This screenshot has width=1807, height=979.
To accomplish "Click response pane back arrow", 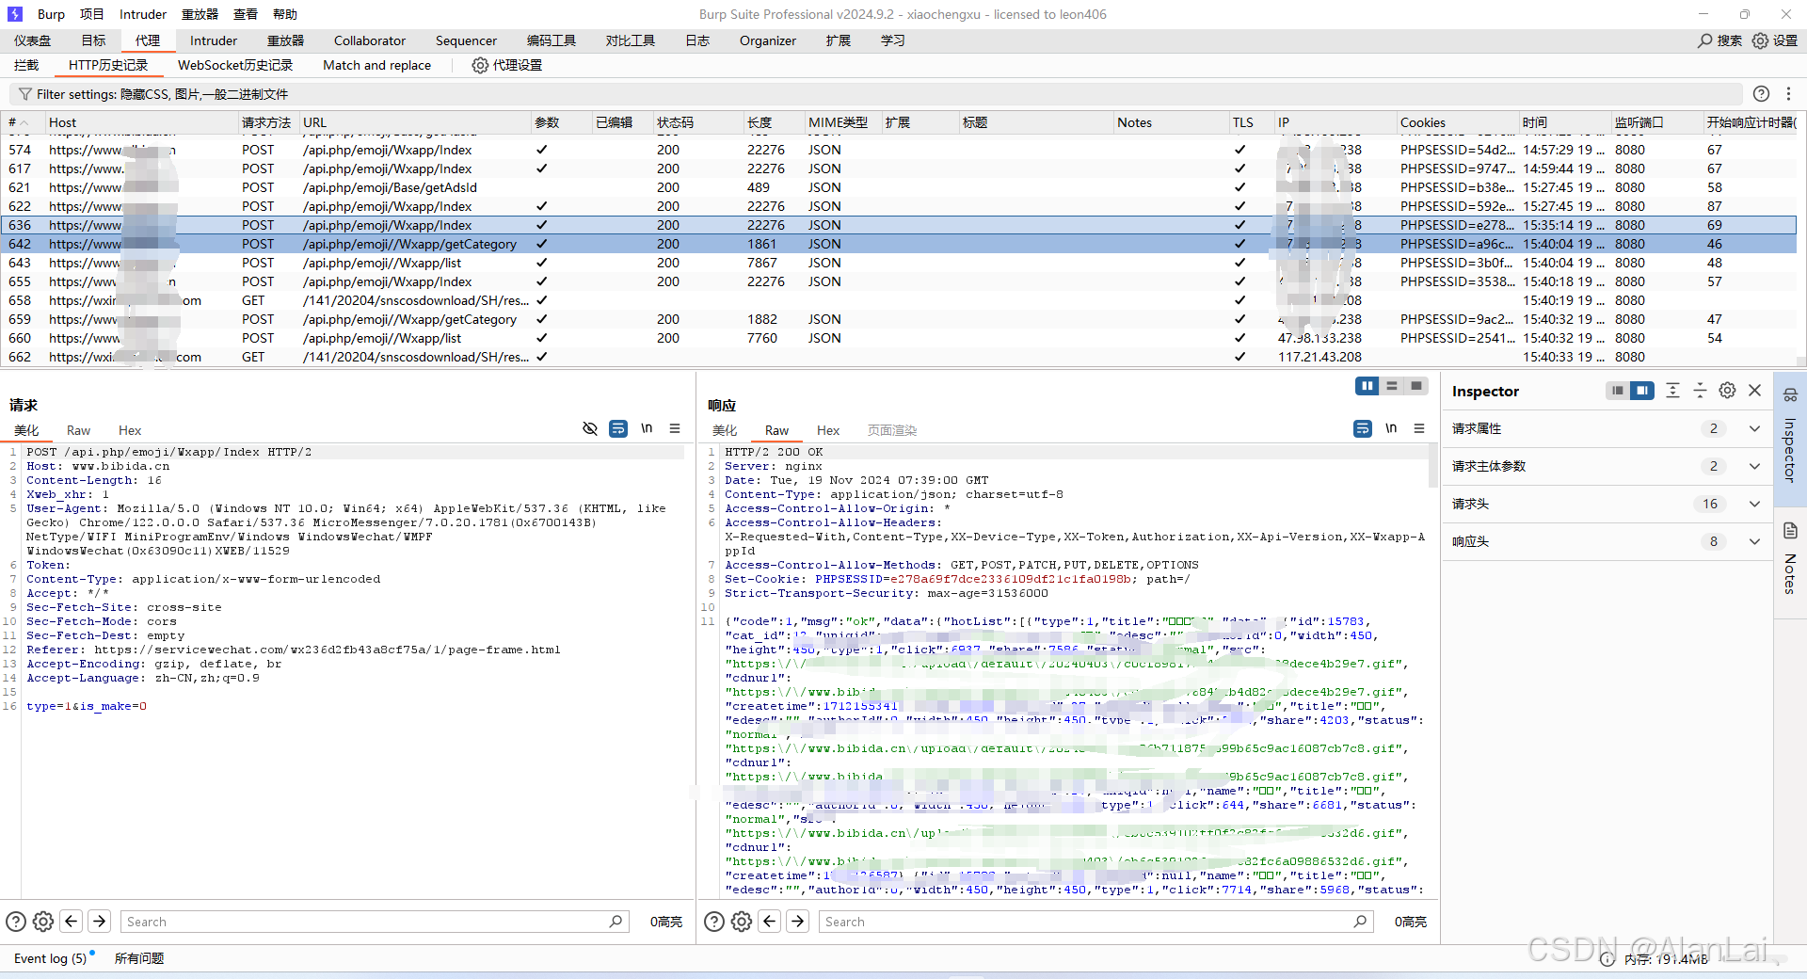I will [770, 922].
